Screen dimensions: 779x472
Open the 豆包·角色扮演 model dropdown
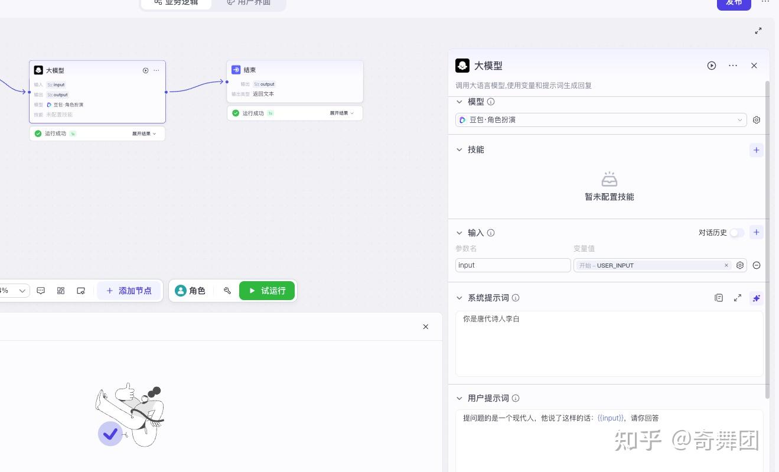(601, 120)
